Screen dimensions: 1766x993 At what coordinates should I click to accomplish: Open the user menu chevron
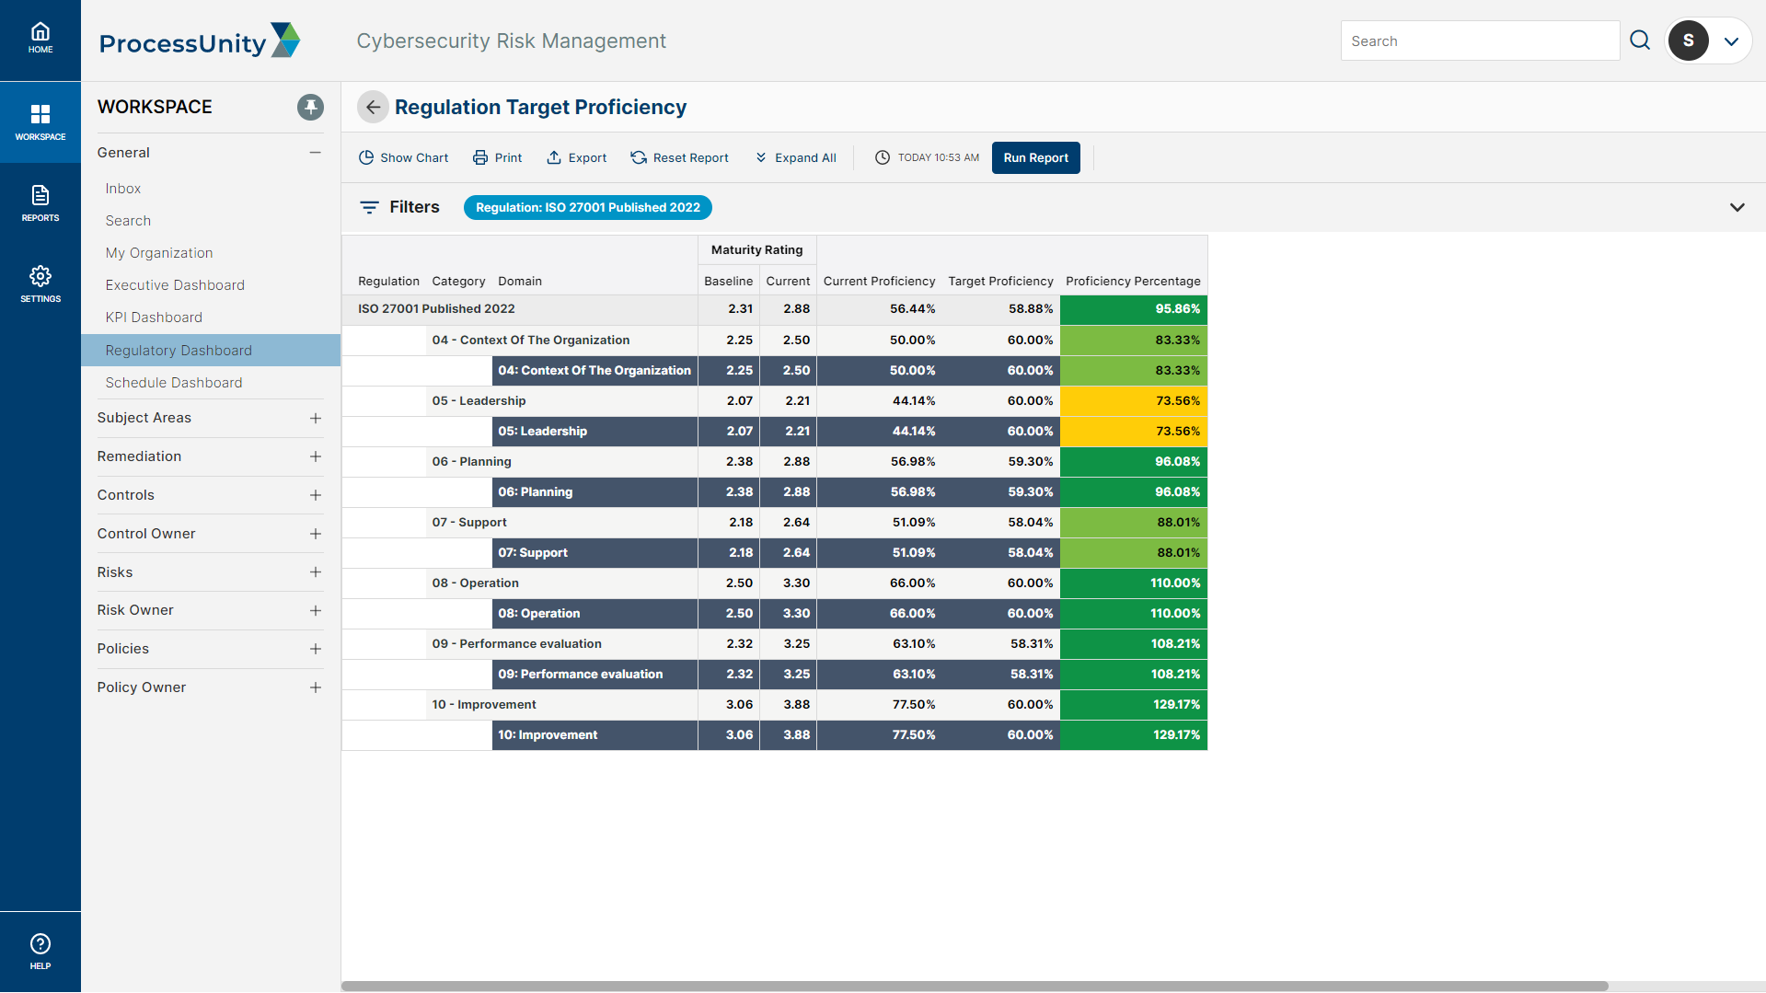1731,41
